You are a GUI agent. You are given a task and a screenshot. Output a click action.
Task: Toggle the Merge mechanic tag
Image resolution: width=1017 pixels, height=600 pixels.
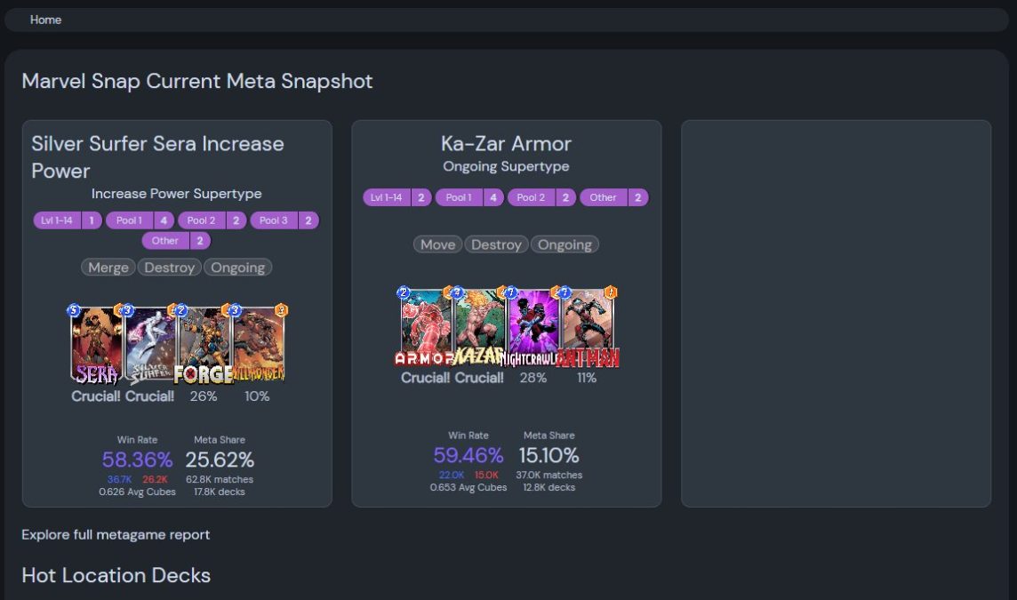click(108, 267)
